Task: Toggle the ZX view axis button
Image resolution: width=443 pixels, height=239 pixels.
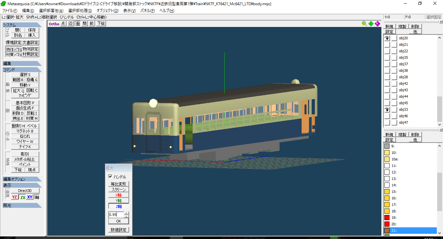Action: 22,197
